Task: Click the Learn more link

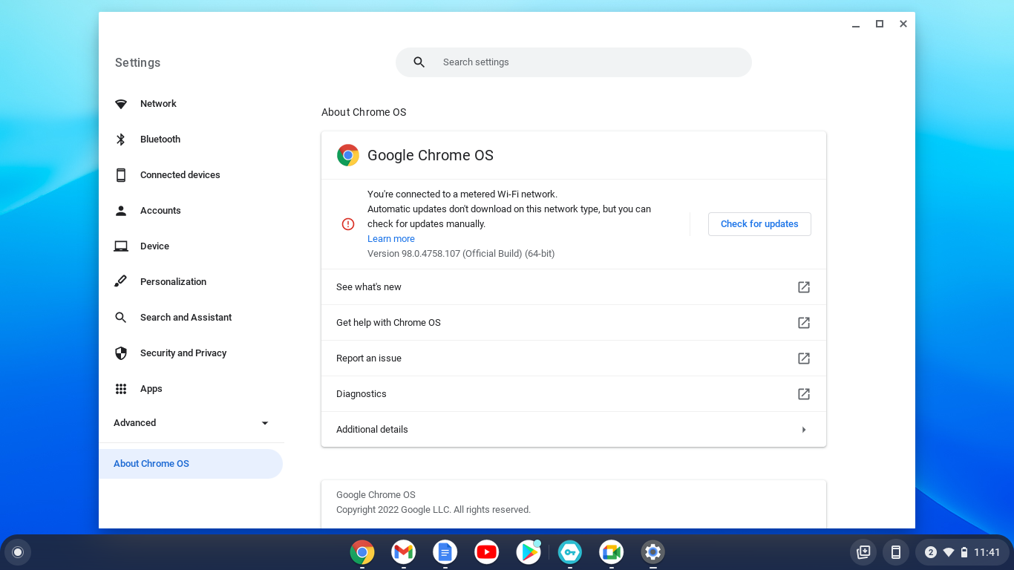Action: [x=391, y=239]
